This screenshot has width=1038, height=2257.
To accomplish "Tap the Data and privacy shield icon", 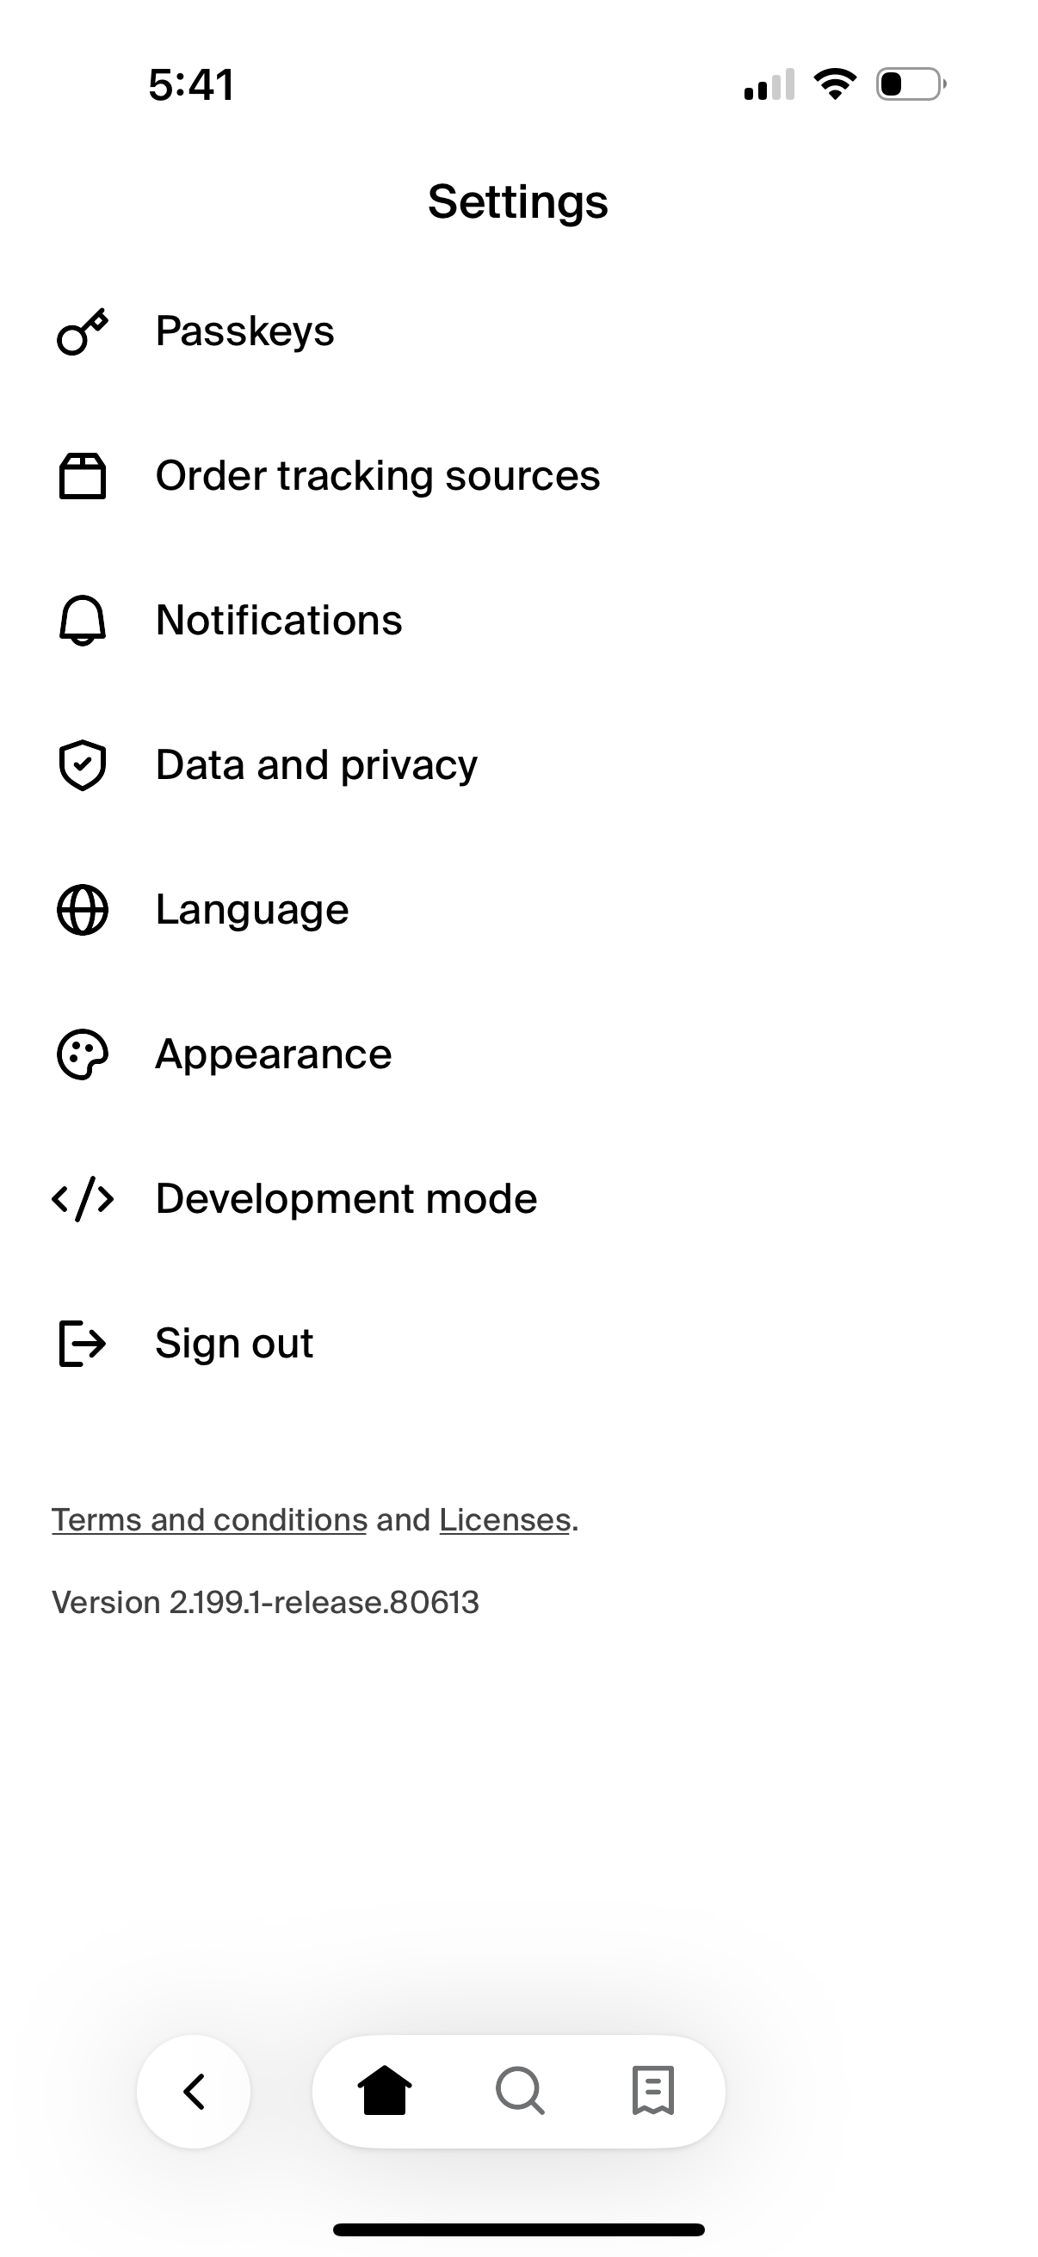I will pyautogui.click(x=83, y=766).
